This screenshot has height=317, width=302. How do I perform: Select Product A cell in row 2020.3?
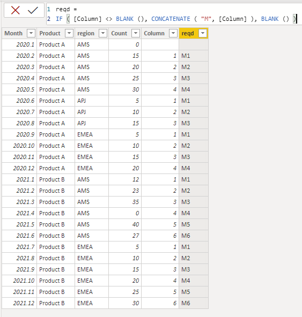point(56,67)
